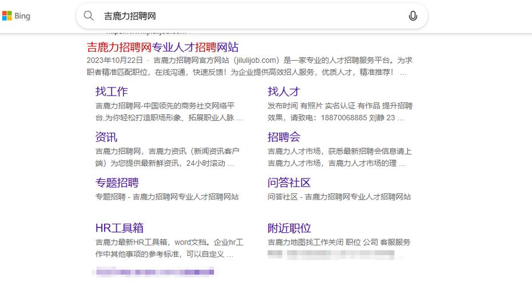Viewport: 532px width, 286px height.
Task: Click the line 台,为你轻松打造职场形象
Action: (169, 118)
